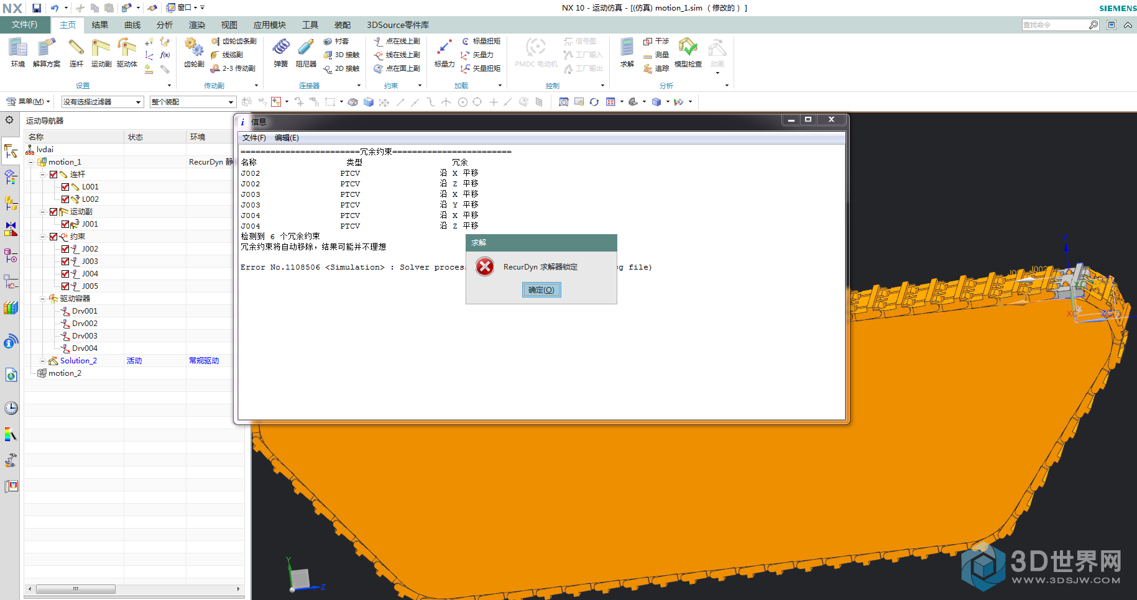This screenshot has height=600, width=1137.
Task: Click the undo arrow icon
Action: point(55,8)
